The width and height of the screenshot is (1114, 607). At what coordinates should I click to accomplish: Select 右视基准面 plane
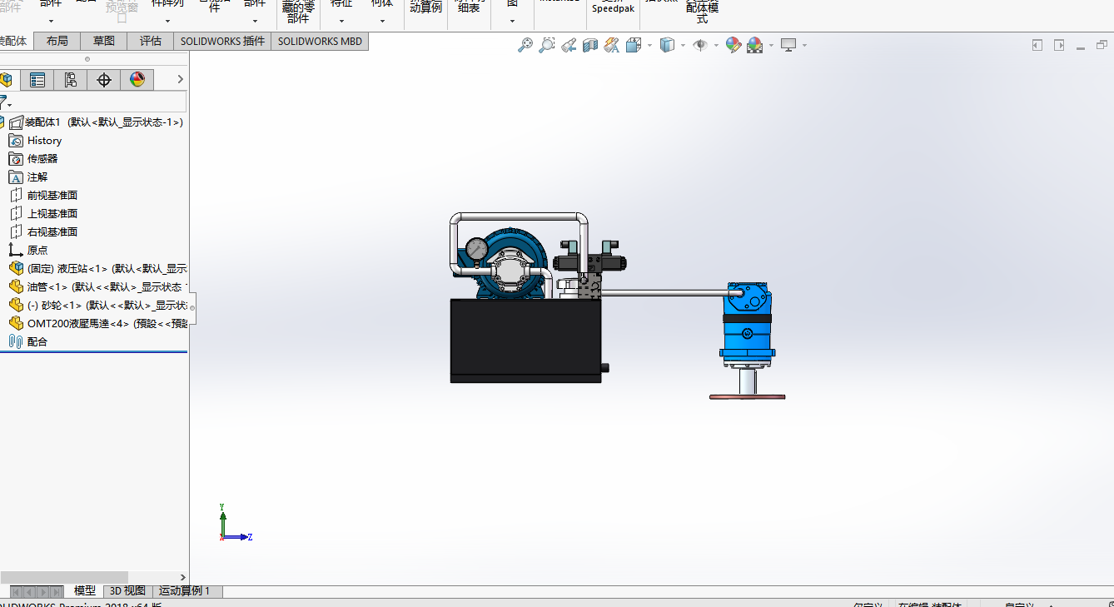[x=43, y=232]
